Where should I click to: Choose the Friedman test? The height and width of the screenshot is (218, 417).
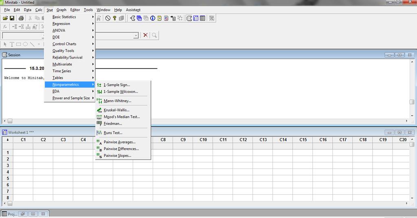click(123, 123)
